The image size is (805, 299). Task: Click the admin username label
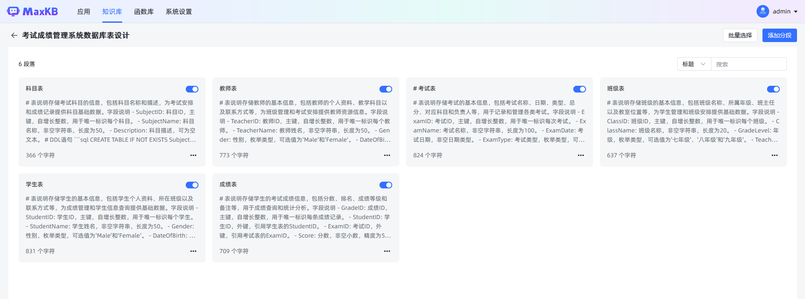coord(781,11)
